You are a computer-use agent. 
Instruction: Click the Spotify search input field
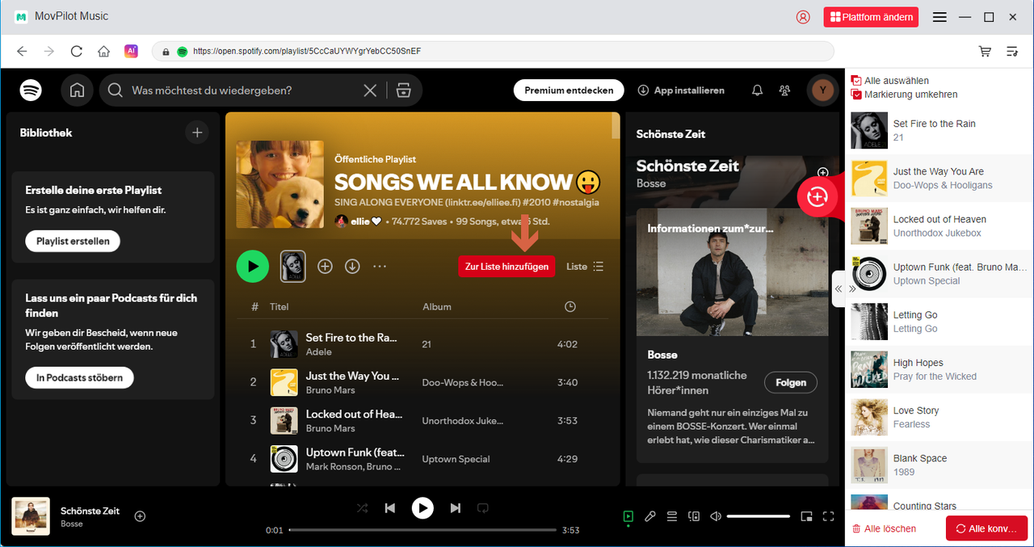[x=242, y=90]
